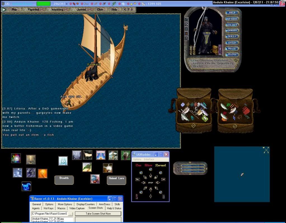
Task: Activate the orange glowing hand spell icon
Action: coord(42,173)
